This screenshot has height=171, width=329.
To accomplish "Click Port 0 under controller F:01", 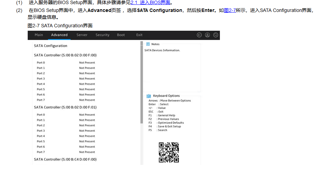I will (41, 115).
